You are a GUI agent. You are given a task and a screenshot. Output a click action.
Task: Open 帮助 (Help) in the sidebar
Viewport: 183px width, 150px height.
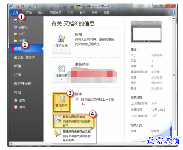click(x=17, y=92)
